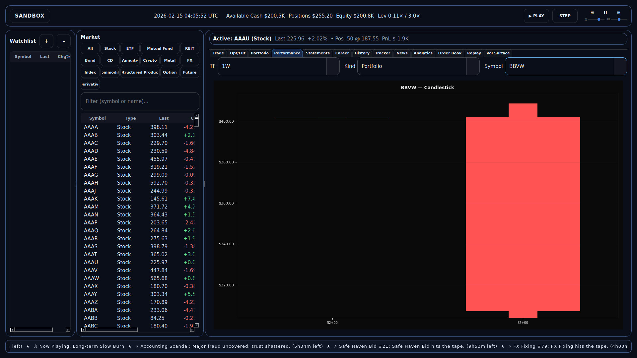Click the minus icon beside Watchlist

coord(63,41)
